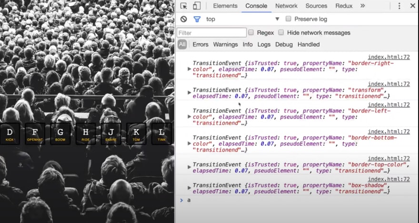The height and width of the screenshot is (223, 419).
Task: Filter console by Handled
Action: pos(309,45)
